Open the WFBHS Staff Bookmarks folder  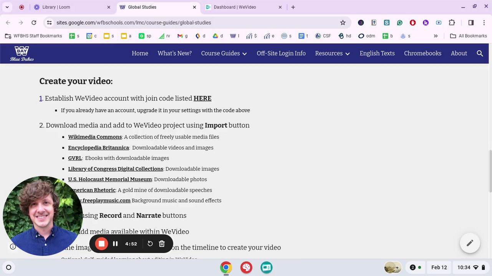[x=33, y=36]
